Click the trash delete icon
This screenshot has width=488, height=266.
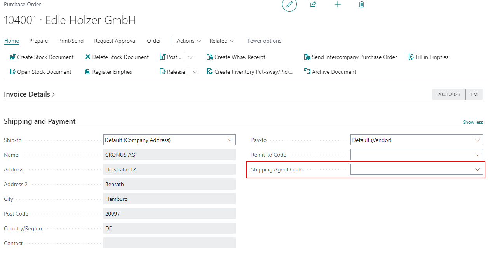tap(361, 5)
